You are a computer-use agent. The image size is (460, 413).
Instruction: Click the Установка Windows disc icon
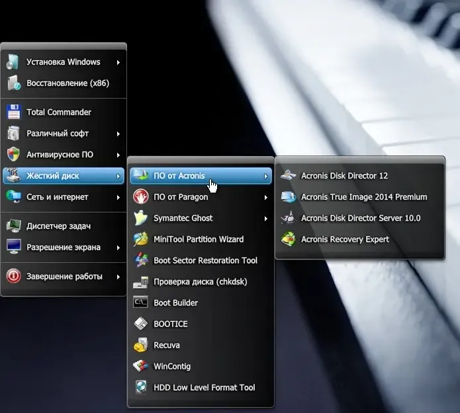(x=13, y=62)
